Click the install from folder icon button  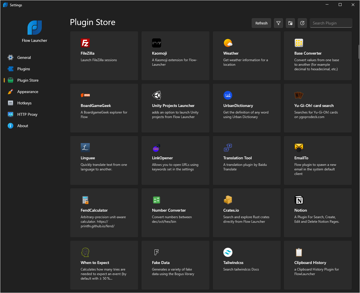click(x=290, y=23)
